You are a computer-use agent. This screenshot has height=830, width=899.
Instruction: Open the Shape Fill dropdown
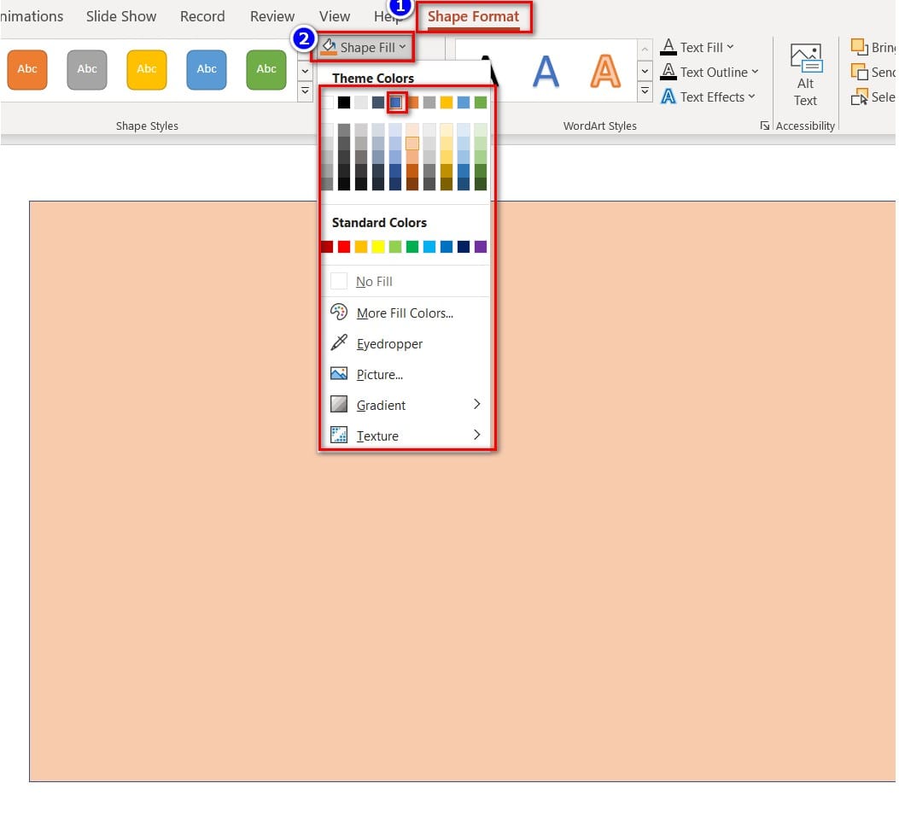tap(364, 48)
